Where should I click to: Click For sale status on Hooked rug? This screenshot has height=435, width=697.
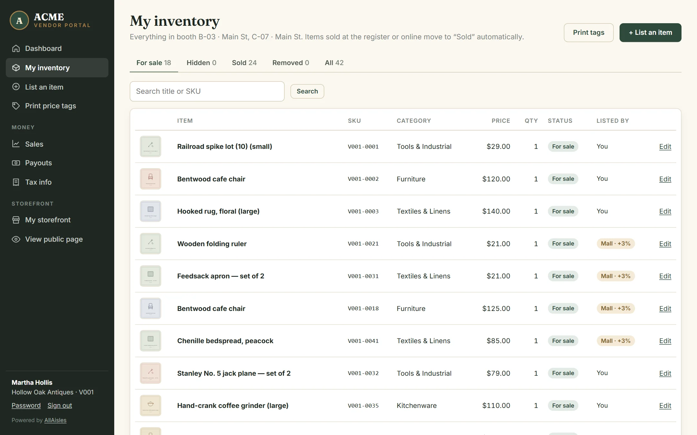(x=563, y=211)
